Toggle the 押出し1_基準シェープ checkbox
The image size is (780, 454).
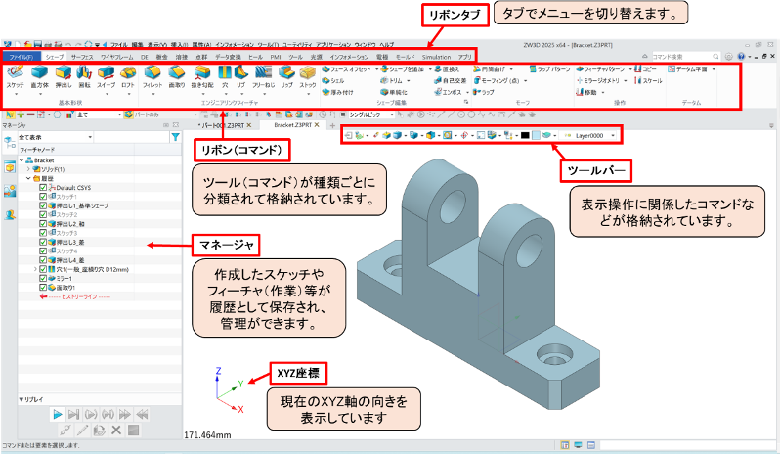[x=43, y=205]
